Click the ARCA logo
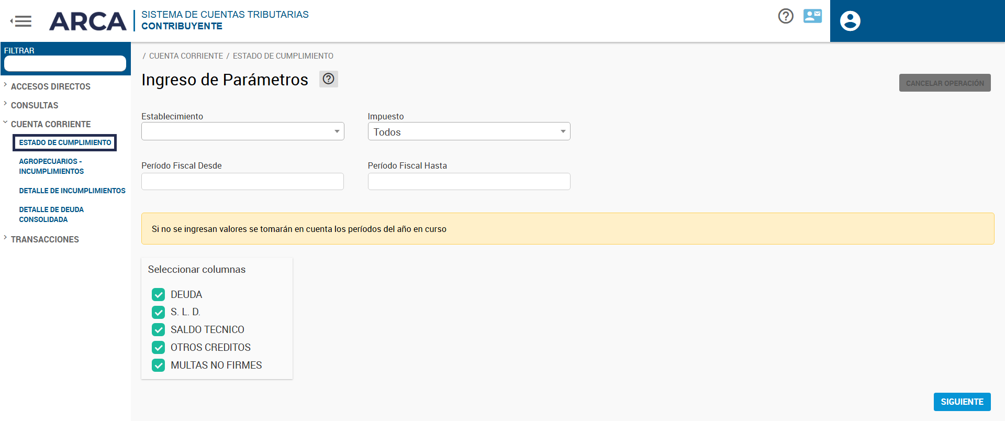The width and height of the screenshot is (1005, 421). point(87,21)
